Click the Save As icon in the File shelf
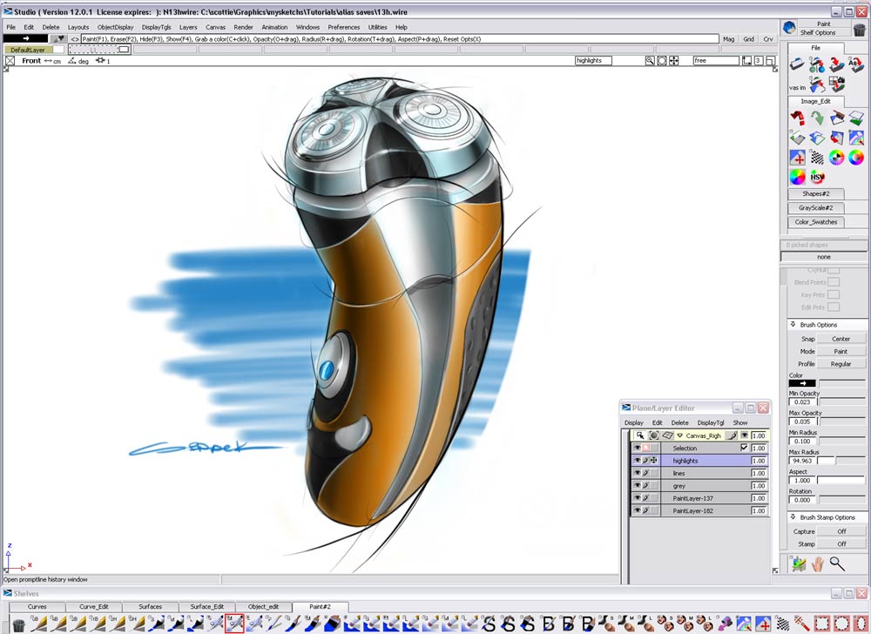 point(856,64)
